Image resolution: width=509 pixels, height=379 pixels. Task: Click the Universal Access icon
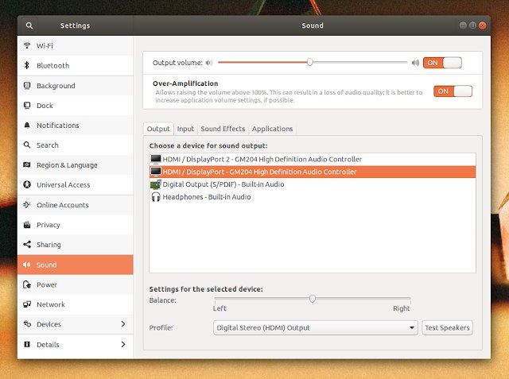click(27, 185)
